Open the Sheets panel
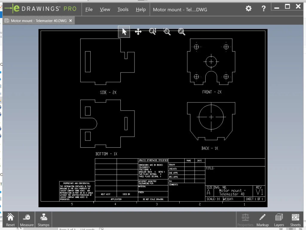The height and width of the screenshot is (230, 306). (295, 220)
